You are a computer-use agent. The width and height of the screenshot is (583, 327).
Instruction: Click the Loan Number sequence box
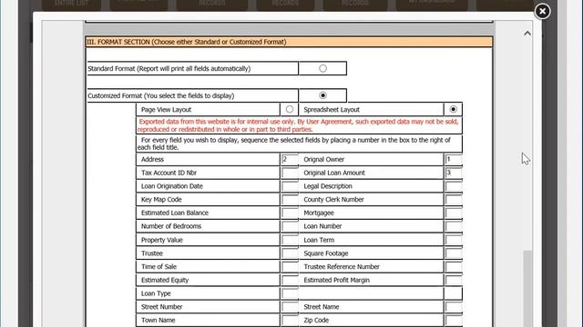point(454,226)
